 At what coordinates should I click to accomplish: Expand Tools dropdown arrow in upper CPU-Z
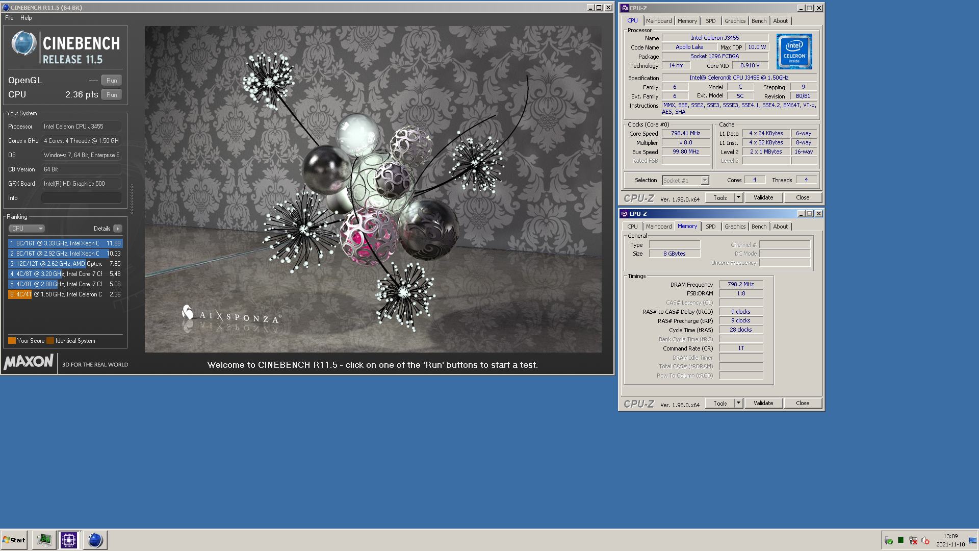tap(738, 198)
